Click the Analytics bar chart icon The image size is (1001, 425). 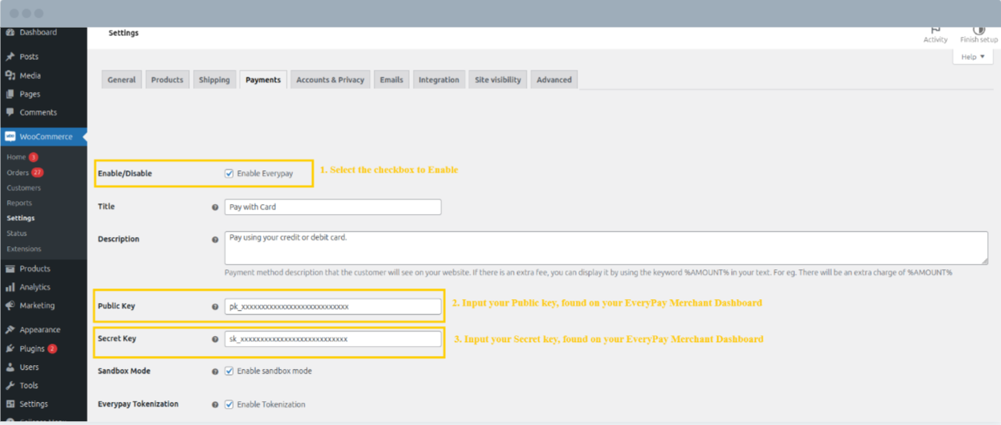click(10, 287)
